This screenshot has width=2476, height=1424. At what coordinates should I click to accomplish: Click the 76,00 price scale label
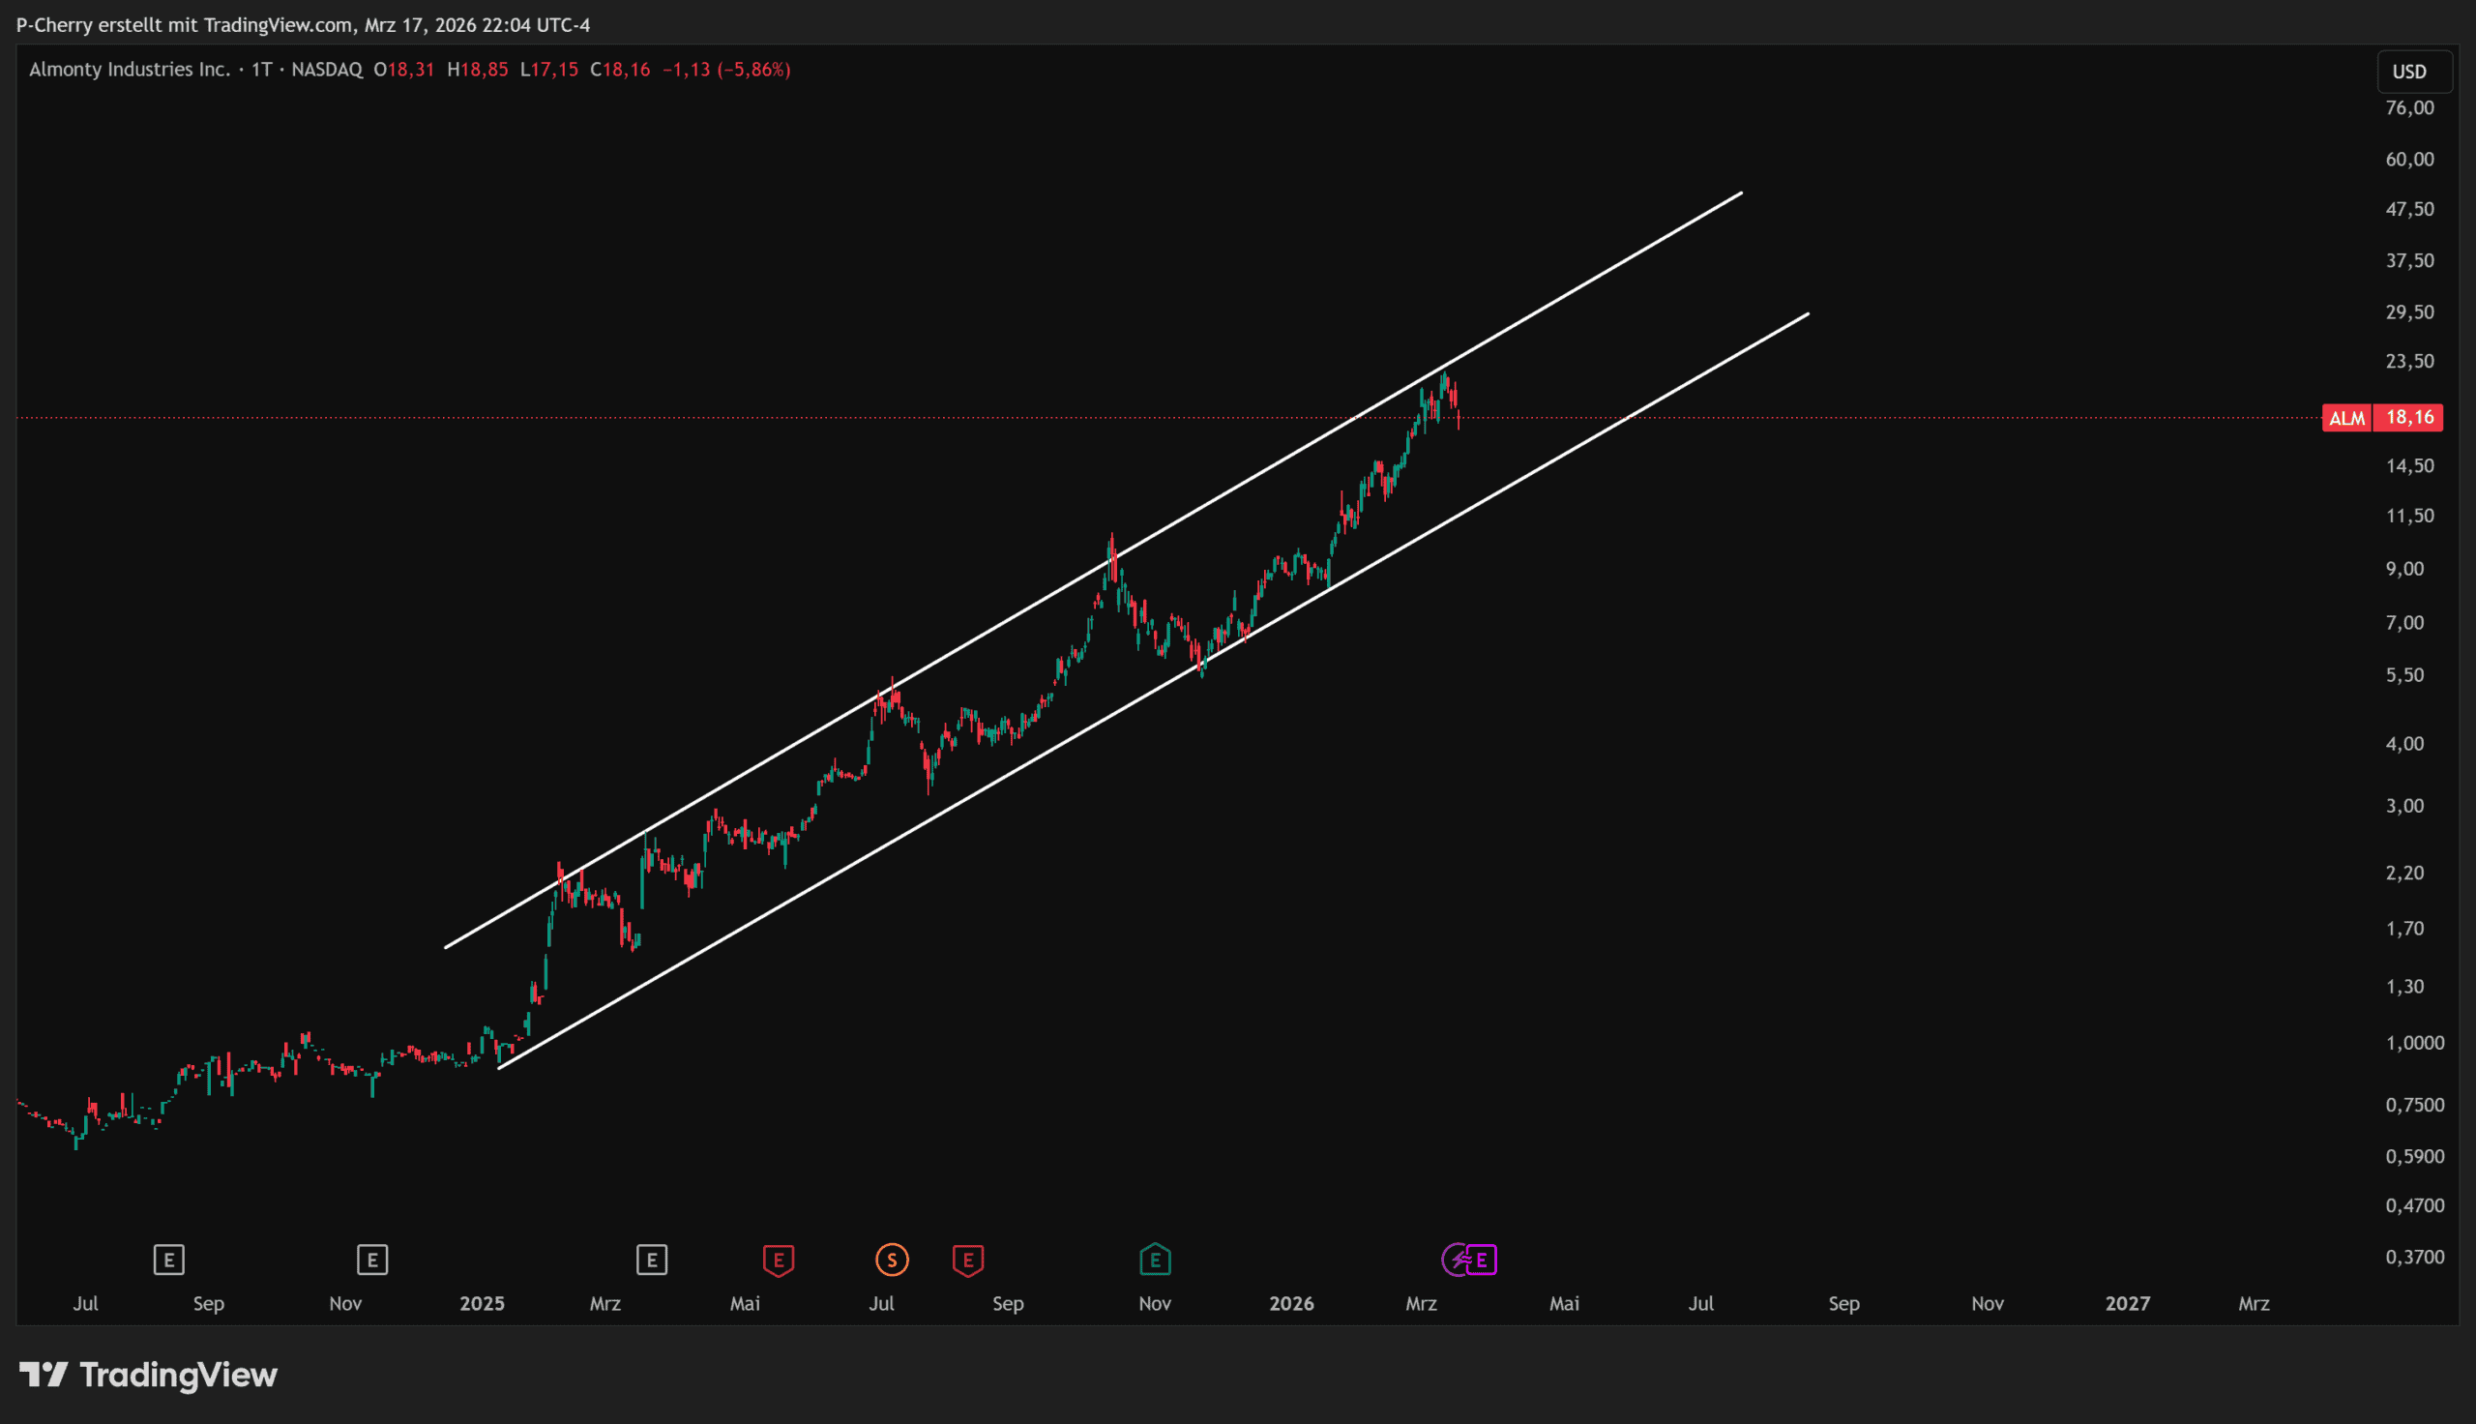click(2409, 107)
